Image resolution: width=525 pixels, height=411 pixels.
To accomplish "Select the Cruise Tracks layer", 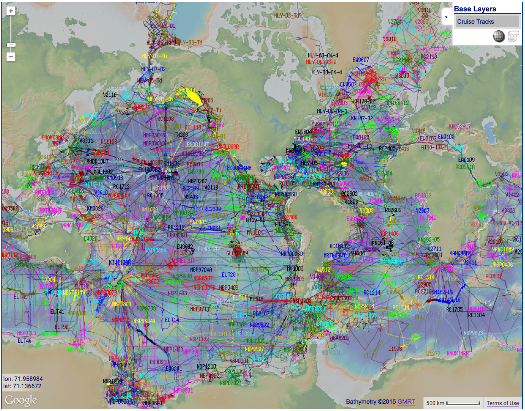I will [x=486, y=21].
